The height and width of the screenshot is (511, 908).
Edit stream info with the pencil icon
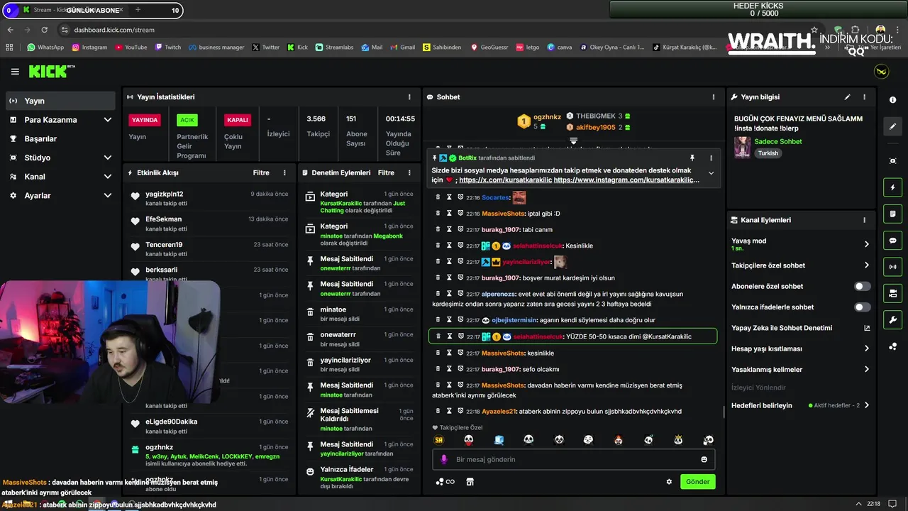point(847,97)
